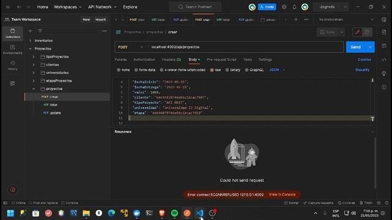The height and width of the screenshot is (220, 392).
Task: Switch to the Tests tab
Action: tap(247, 60)
